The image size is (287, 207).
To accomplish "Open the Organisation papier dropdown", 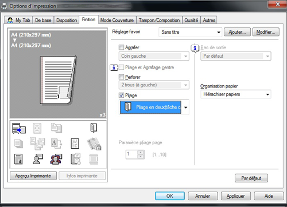I will 236,94.
